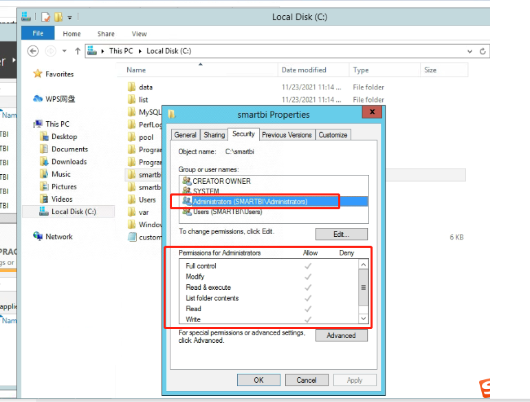Switch to the Security tab
Viewport: 530px width, 402px height.
(243, 134)
